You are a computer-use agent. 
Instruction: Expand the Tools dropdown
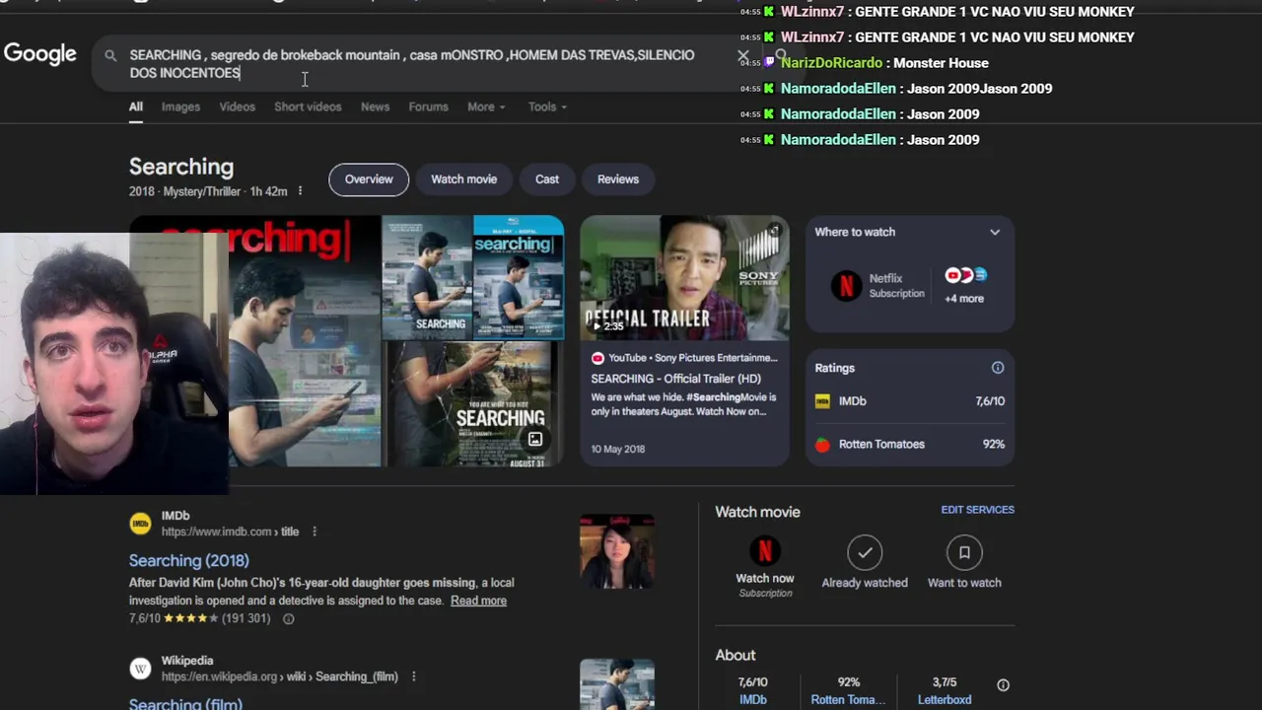(547, 106)
